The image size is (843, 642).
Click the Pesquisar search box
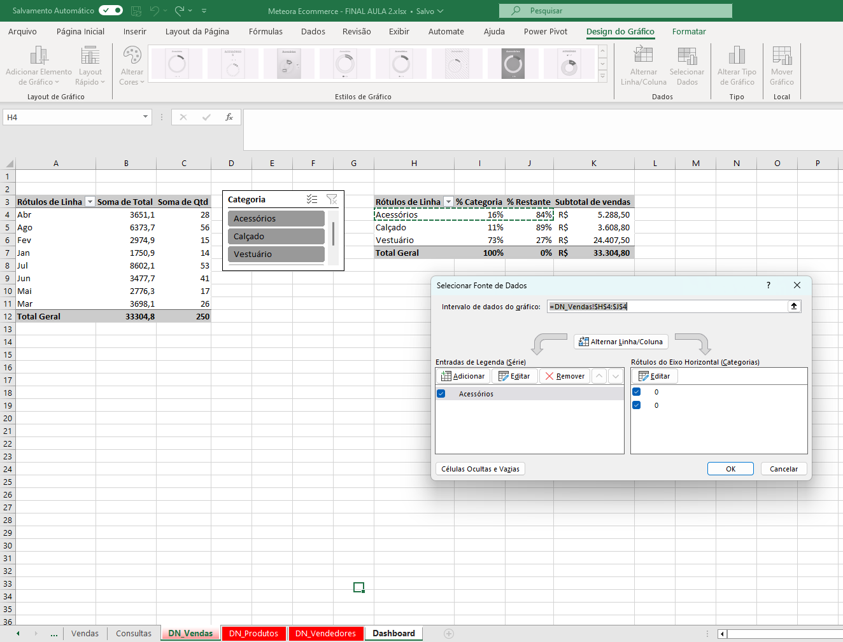coord(616,11)
